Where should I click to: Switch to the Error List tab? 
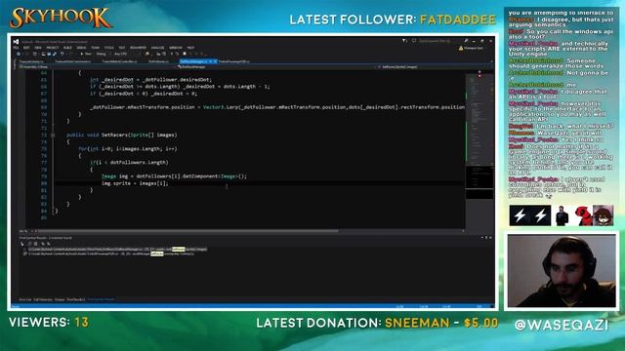[25, 299]
